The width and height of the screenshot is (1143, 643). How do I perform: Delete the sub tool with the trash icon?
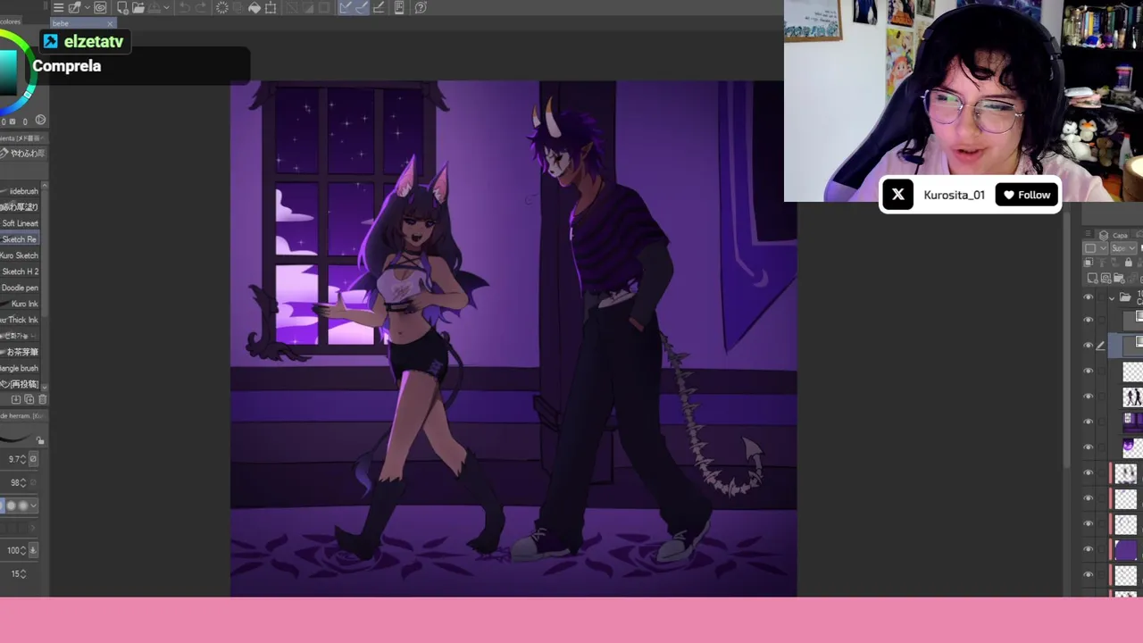click(x=43, y=399)
